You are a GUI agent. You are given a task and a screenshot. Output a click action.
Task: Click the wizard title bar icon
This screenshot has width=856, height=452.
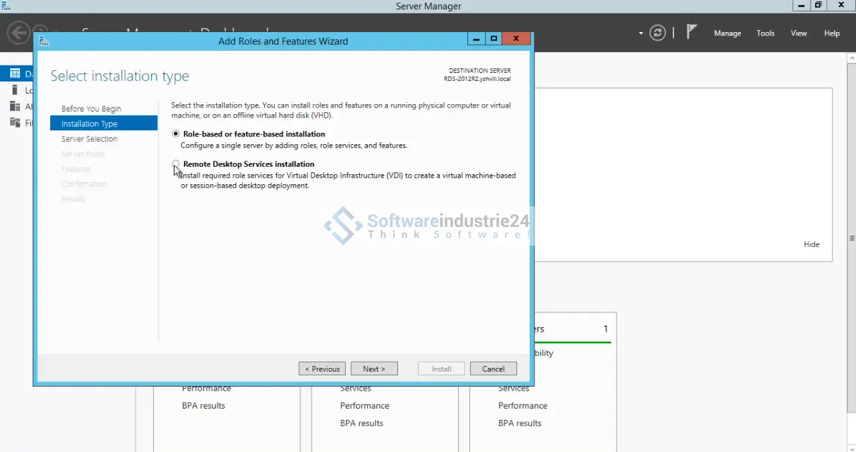click(x=44, y=41)
